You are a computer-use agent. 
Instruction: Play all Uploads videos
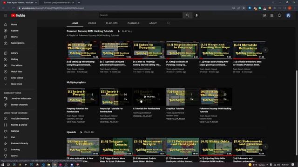coord(88,132)
